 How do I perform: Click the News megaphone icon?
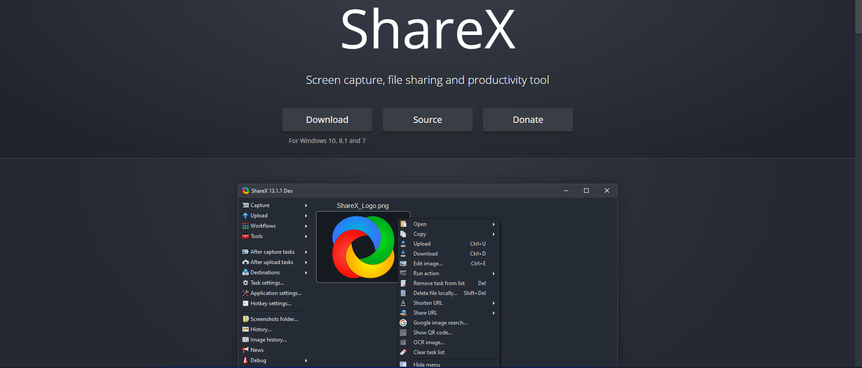point(246,350)
